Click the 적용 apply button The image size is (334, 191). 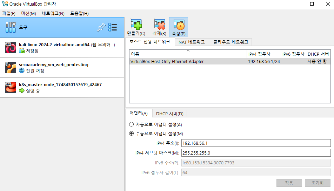(x=289, y=183)
